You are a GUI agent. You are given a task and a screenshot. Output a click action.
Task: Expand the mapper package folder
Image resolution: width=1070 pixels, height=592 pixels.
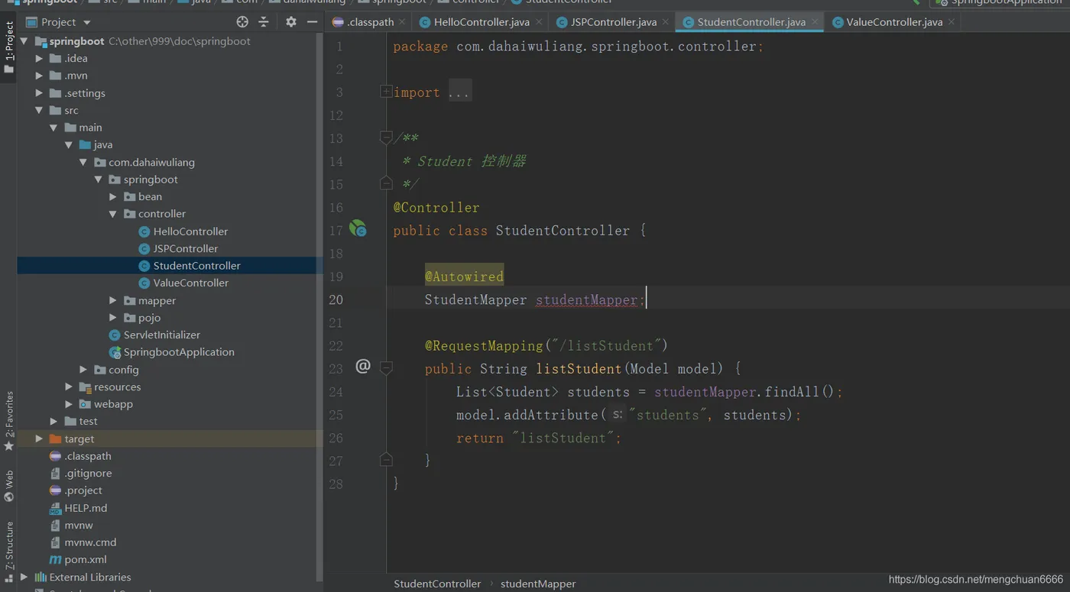click(x=113, y=301)
